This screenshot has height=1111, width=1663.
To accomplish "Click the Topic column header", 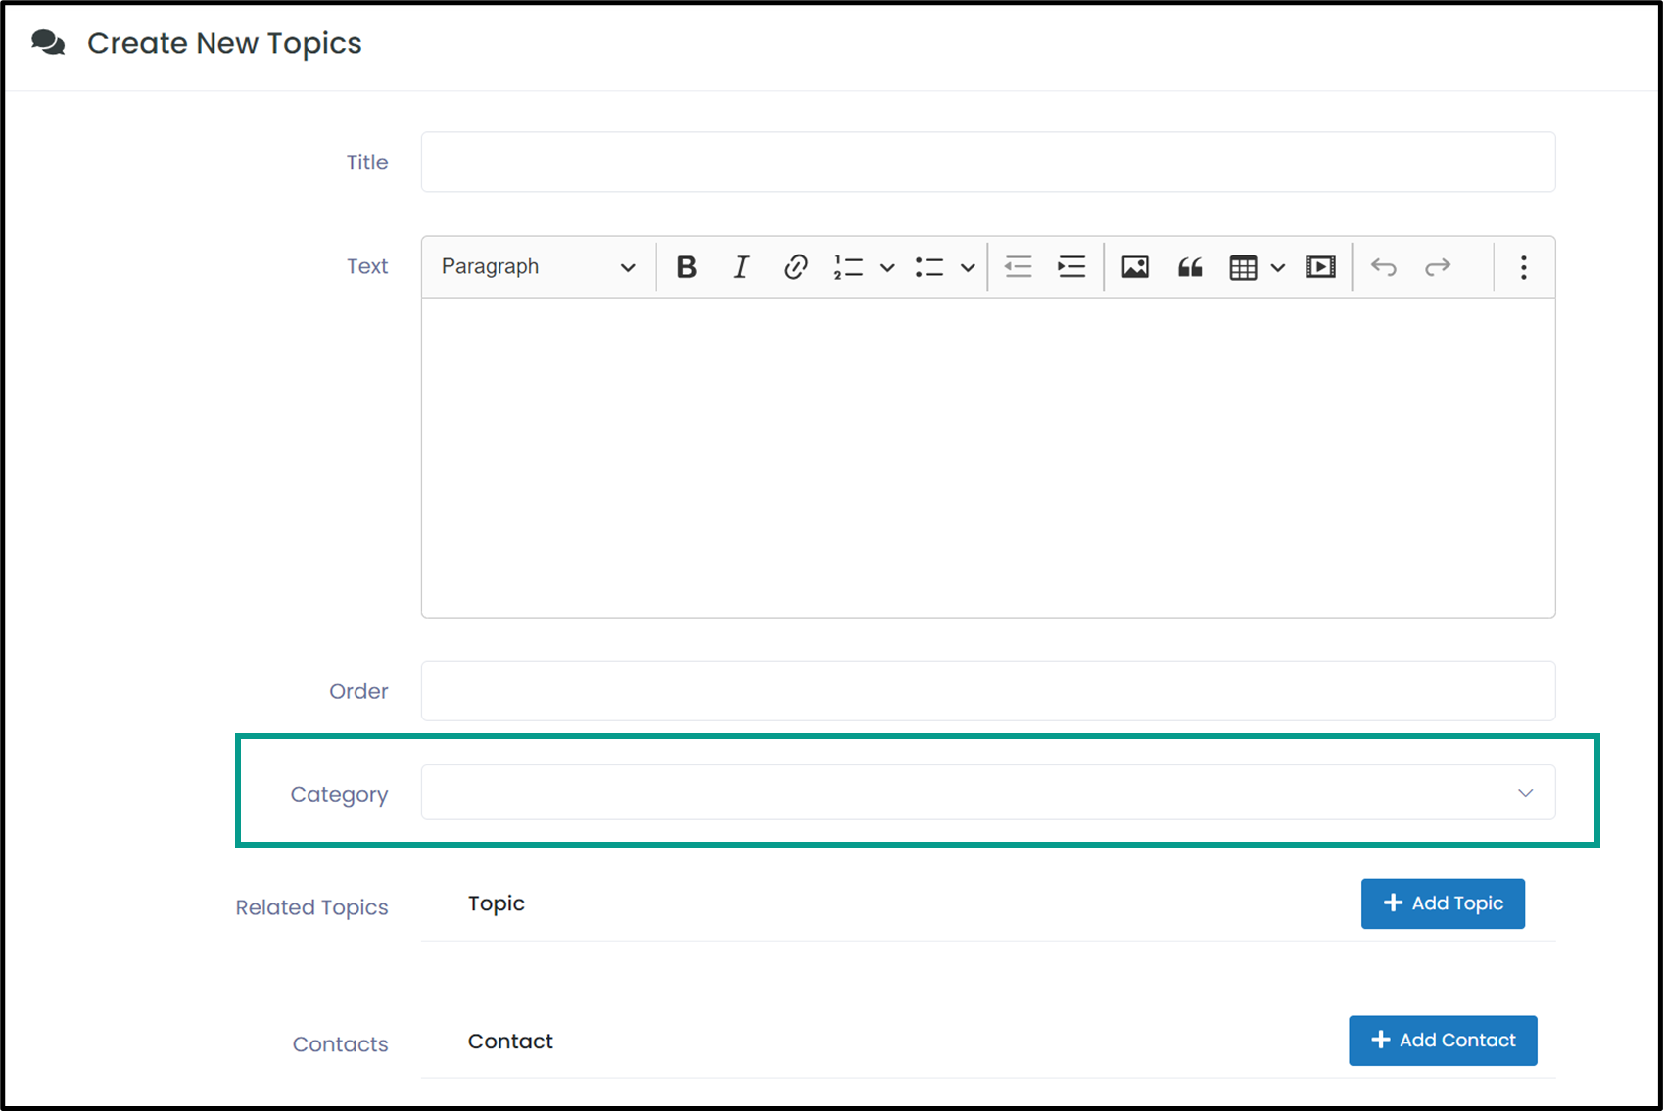I will pyautogui.click(x=497, y=904).
